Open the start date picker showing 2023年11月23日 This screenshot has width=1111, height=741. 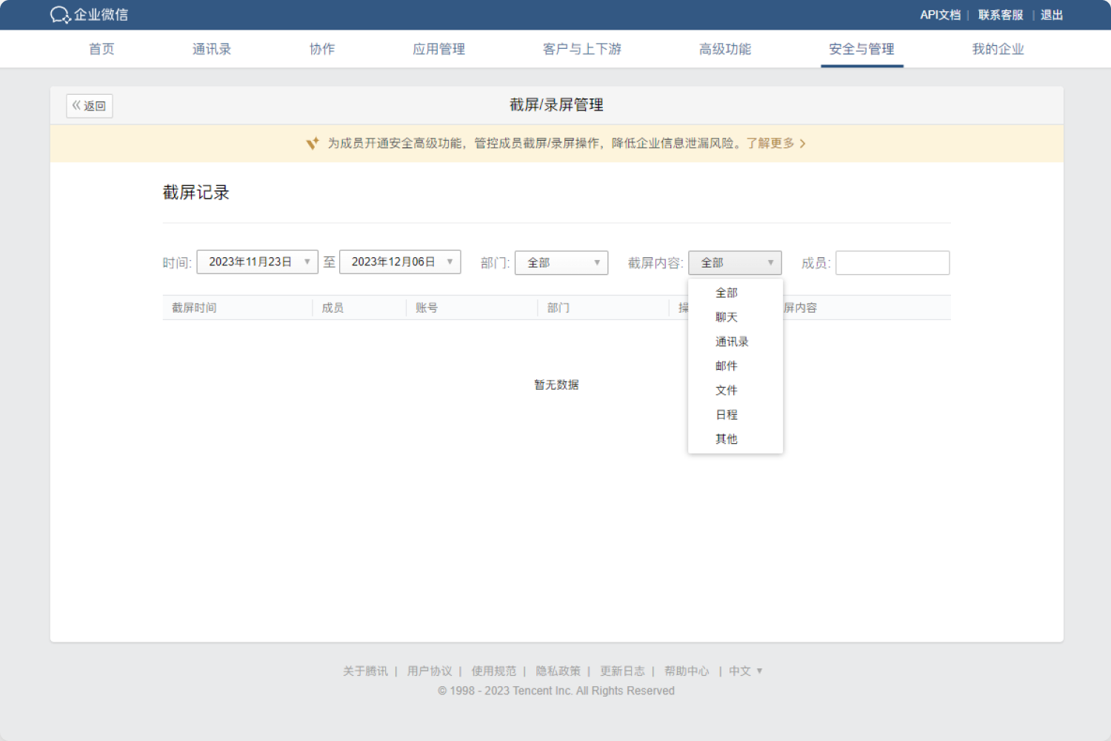[257, 262]
